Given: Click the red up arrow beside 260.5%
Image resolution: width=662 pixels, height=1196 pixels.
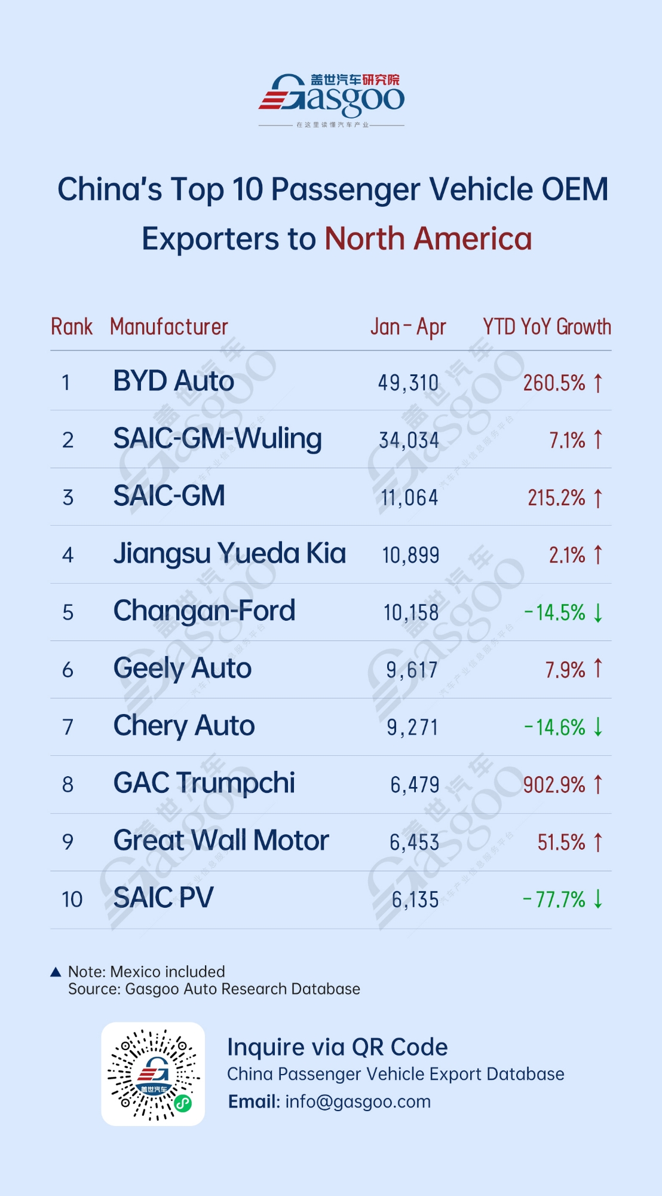Looking at the screenshot, I should (x=598, y=383).
